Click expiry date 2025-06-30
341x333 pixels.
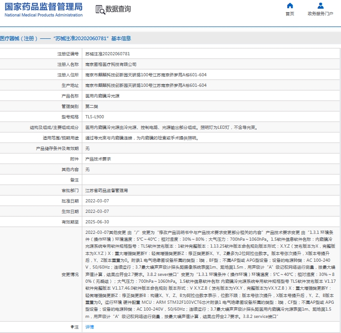pyautogui.click(x=97, y=222)
